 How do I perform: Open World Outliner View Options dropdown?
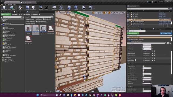coord(167,26)
